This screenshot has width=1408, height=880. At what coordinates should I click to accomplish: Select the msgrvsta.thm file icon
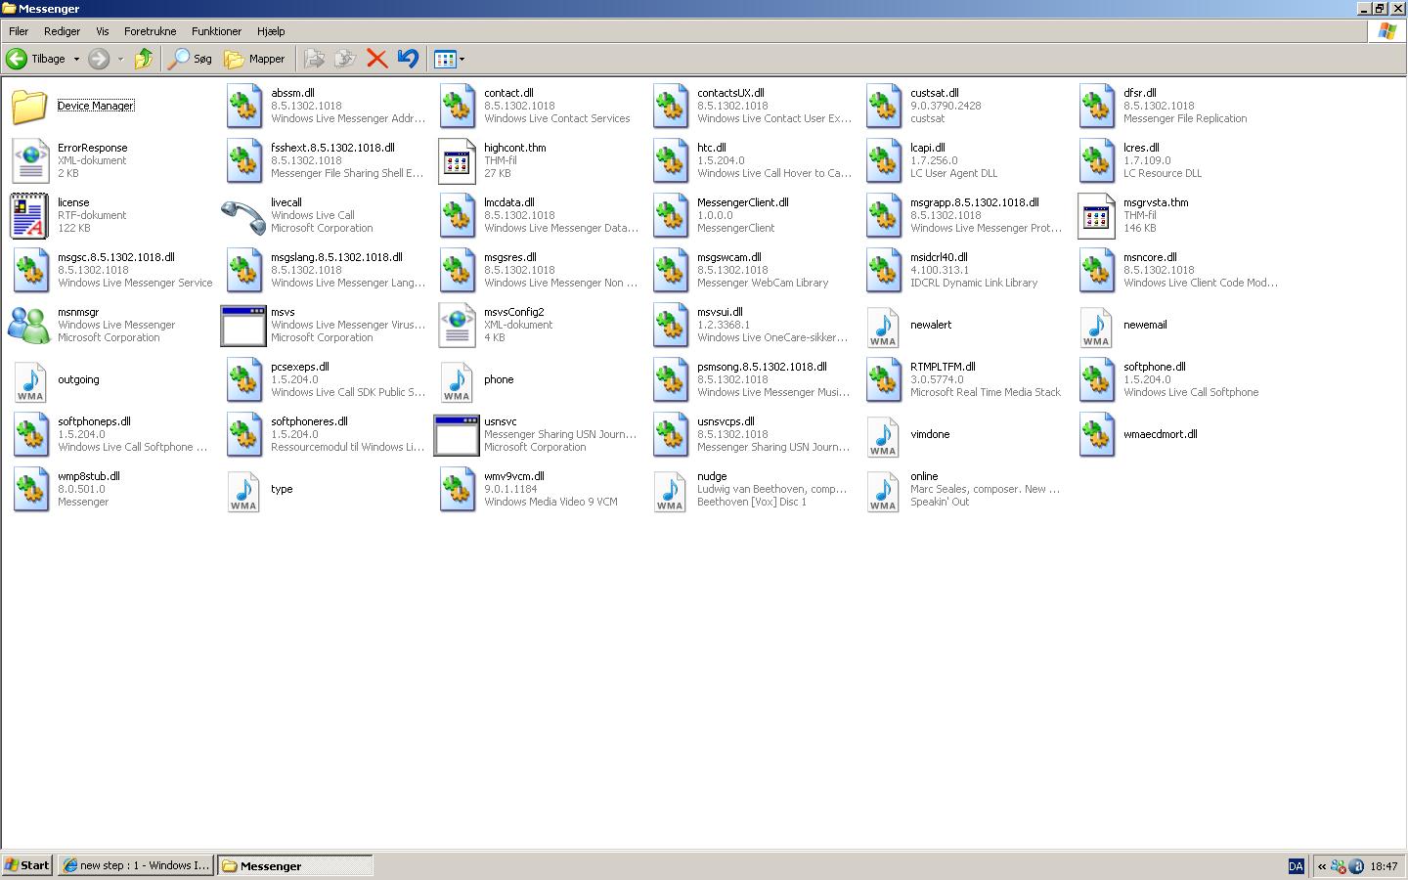pos(1095,215)
